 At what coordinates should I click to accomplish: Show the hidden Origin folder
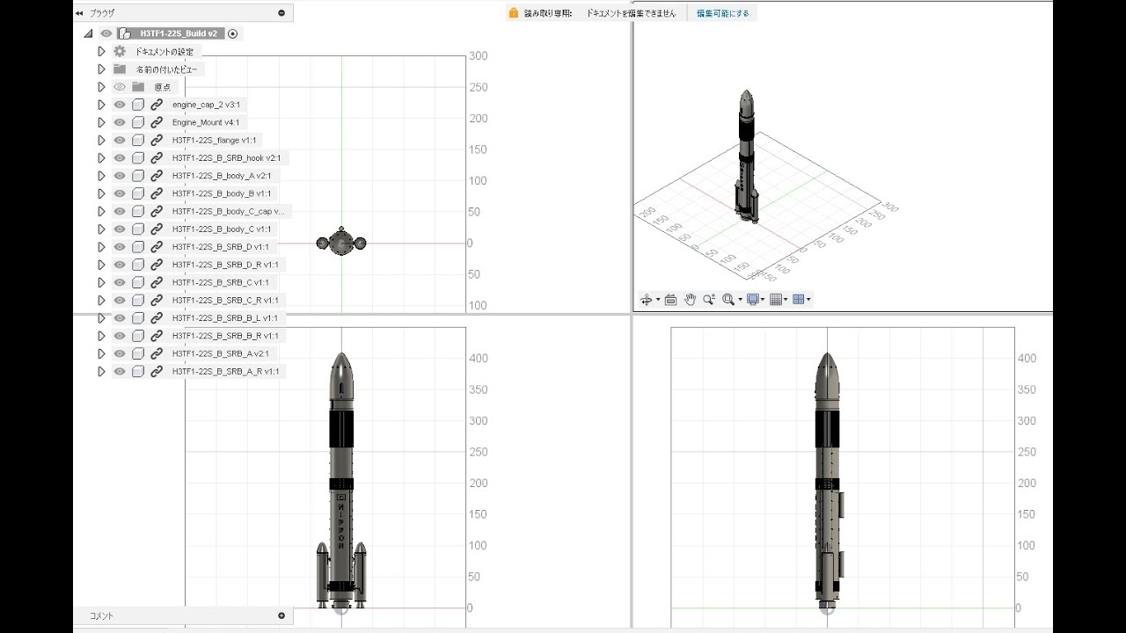click(x=120, y=87)
